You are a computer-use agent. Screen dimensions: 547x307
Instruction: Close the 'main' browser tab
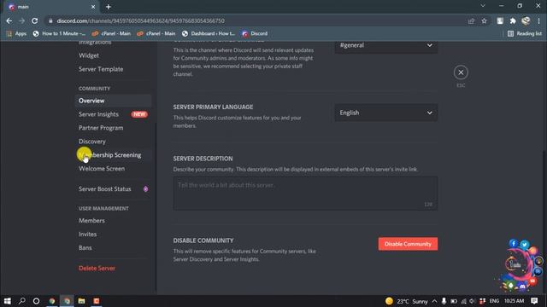click(x=93, y=7)
